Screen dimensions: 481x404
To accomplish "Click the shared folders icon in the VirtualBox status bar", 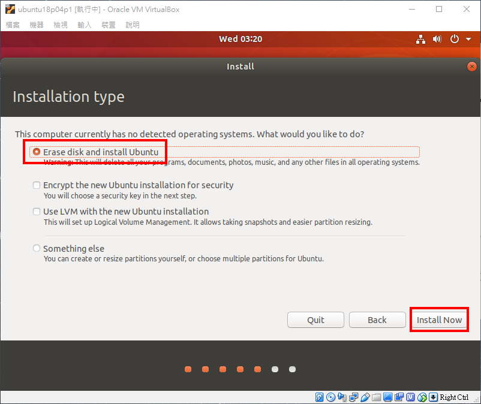I will pos(377,397).
